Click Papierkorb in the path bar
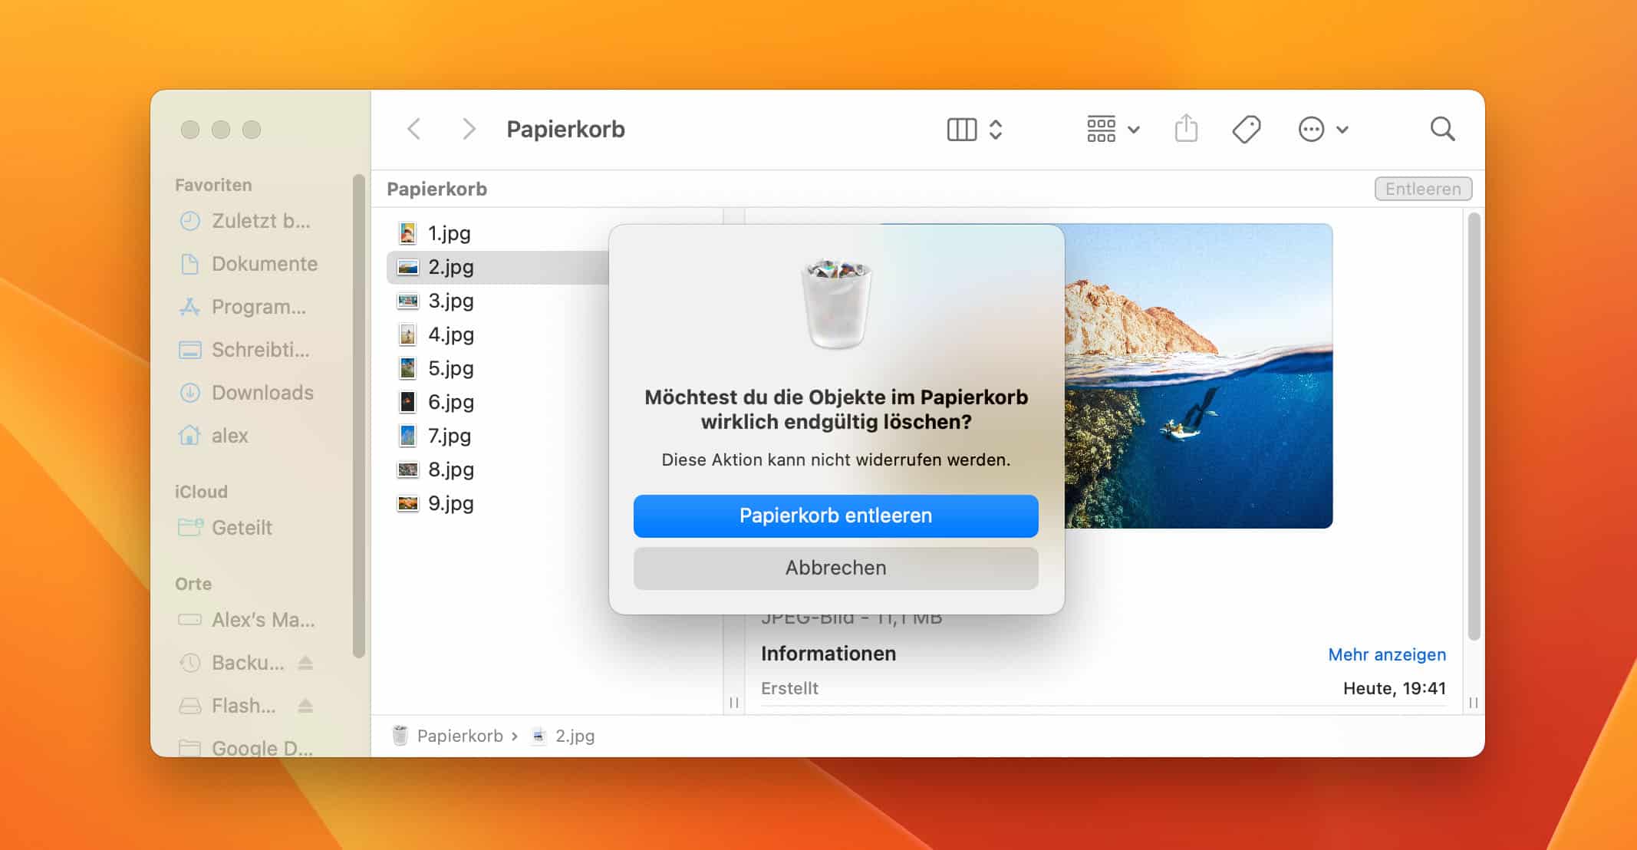1637x850 pixels. 460,736
